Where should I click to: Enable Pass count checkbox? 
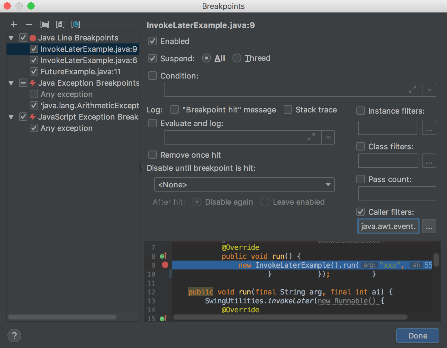coord(361,179)
